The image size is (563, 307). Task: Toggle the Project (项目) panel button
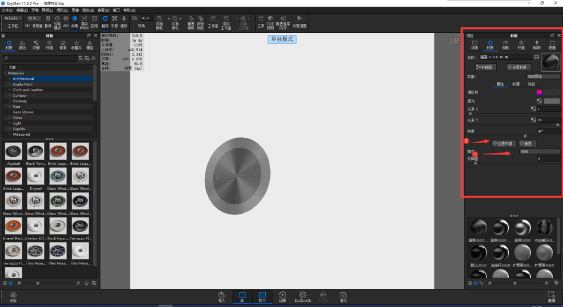(x=262, y=297)
